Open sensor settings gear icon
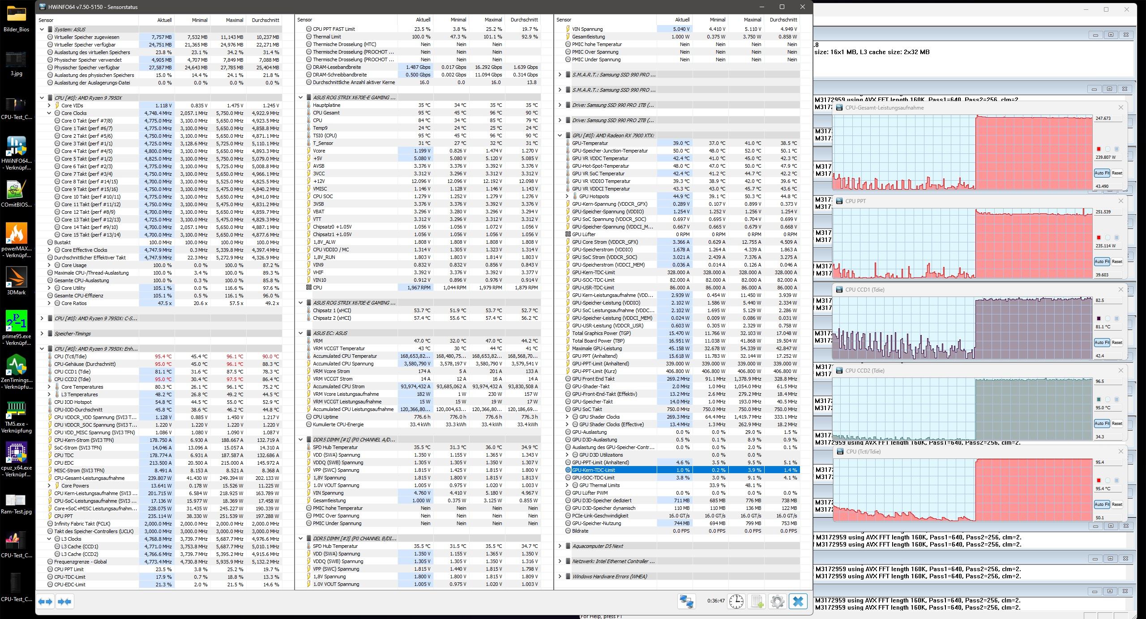The height and width of the screenshot is (619, 1146). coord(777,602)
